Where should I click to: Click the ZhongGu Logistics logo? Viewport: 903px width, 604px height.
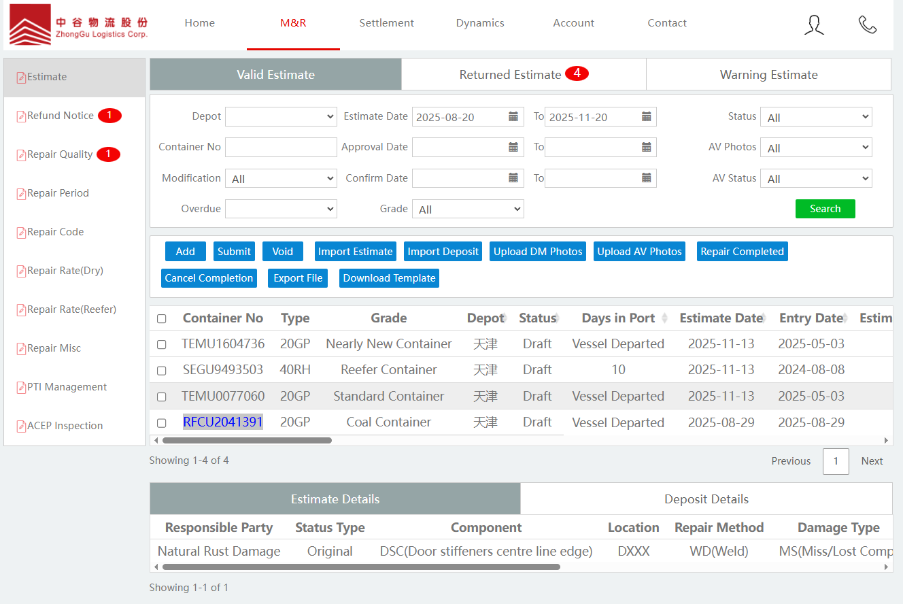78,24
